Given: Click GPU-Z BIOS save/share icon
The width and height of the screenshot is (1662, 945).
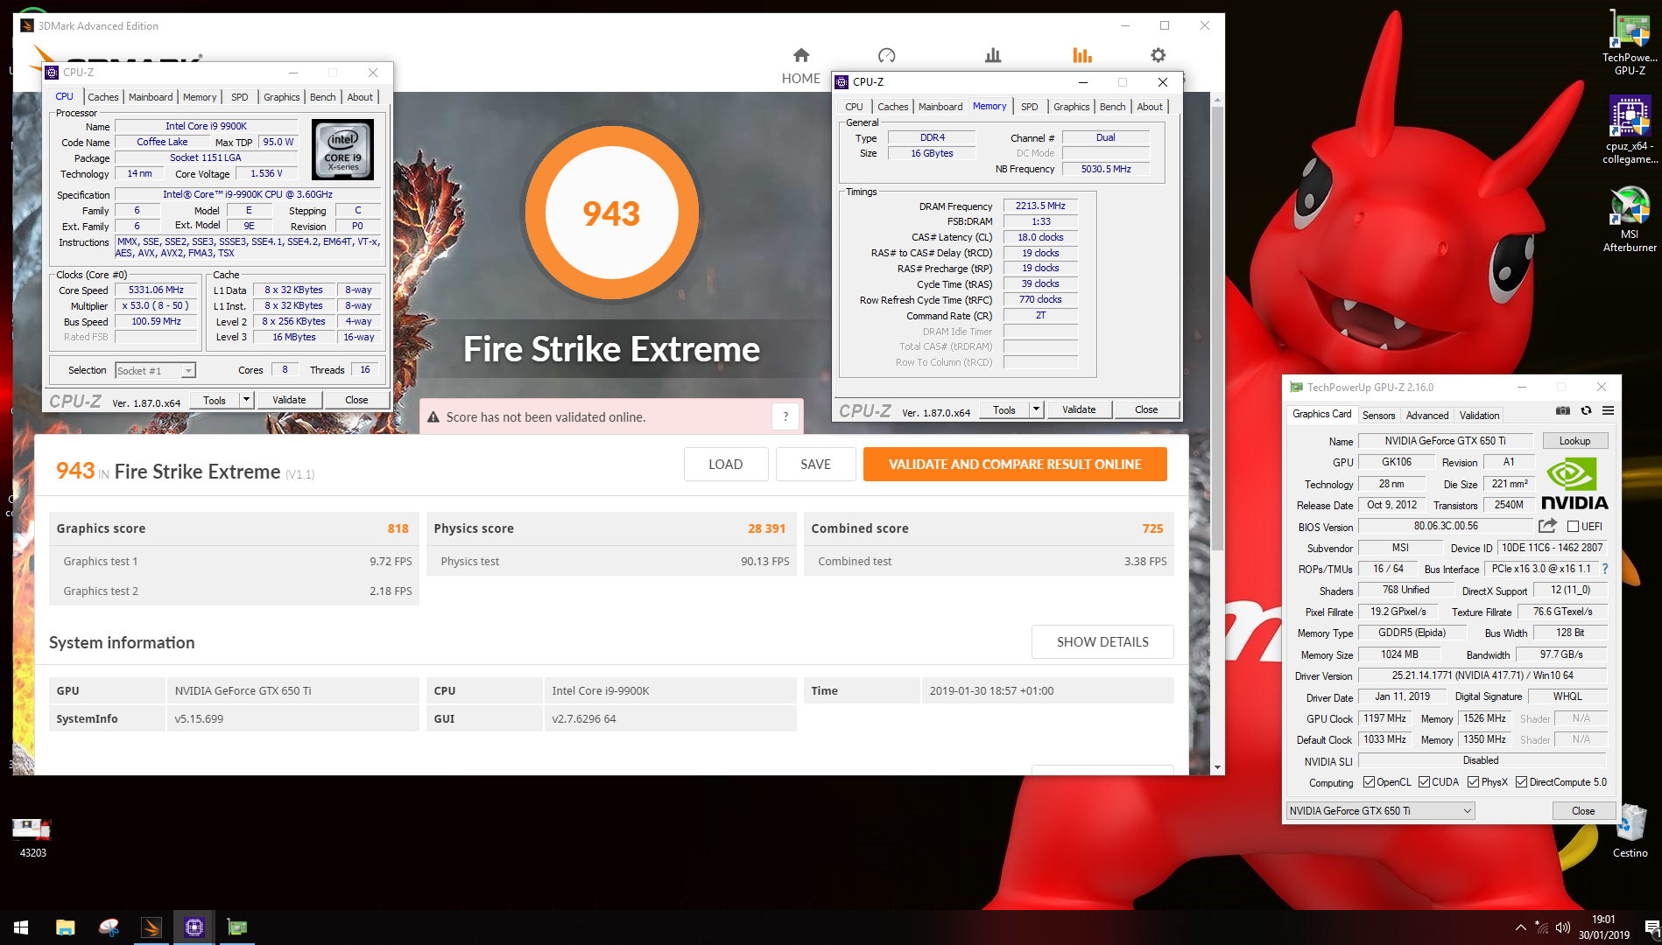Looking at the screenshot, I should point(1547,526).
